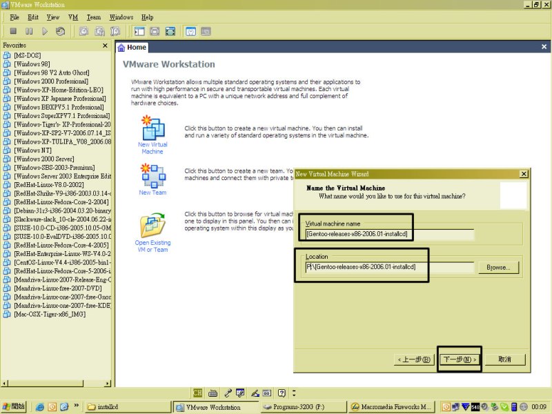552x414 pixels.
Task: Click the New Team icon
Action: (x=152, y=176)
